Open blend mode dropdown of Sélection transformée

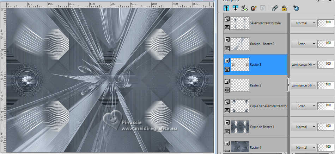(303, 23)
